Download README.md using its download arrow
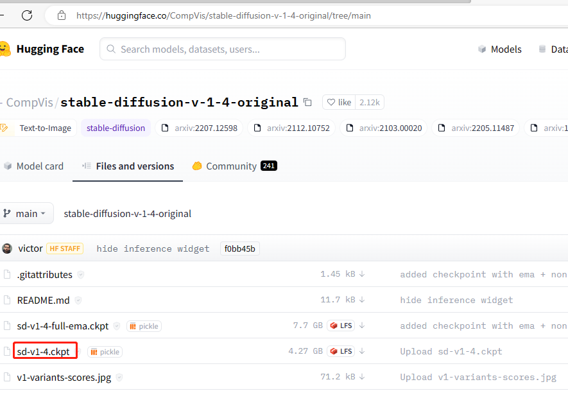 (x=363, y=300)
